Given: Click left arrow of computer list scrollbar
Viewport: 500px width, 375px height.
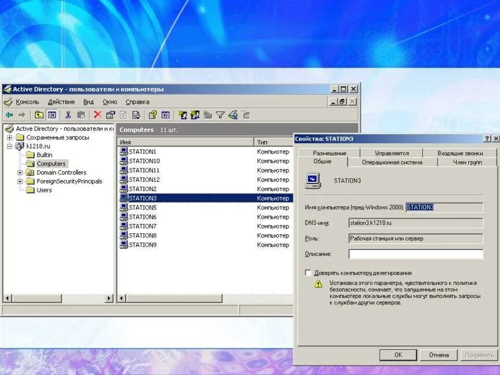Looking at the screenshot, I should (121, 298).
